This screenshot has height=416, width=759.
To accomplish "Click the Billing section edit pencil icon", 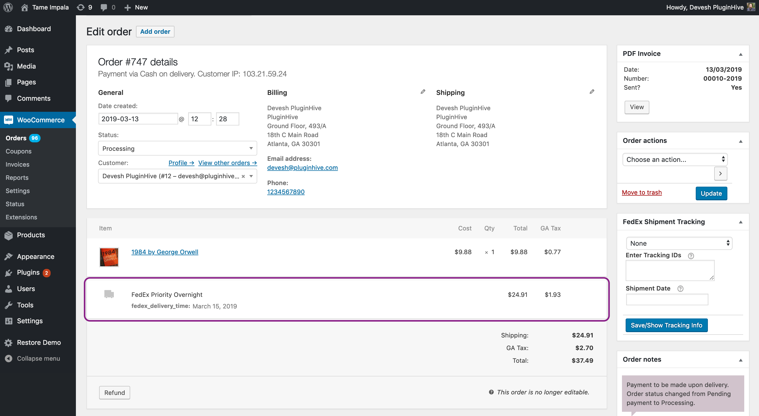I will click(x=422, y=92).
